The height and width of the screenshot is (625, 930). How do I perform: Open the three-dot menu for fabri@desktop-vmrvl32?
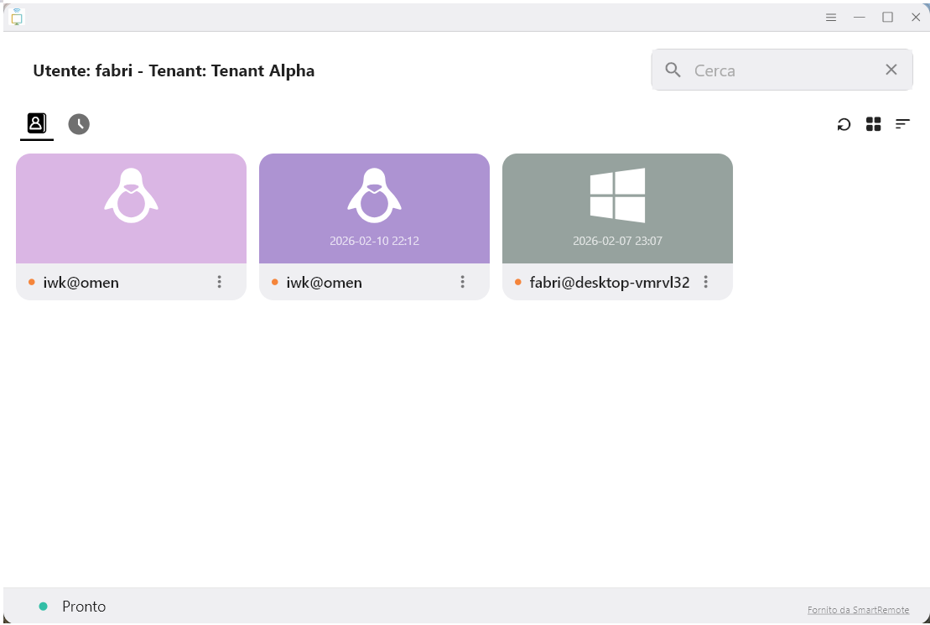point(706,282)
